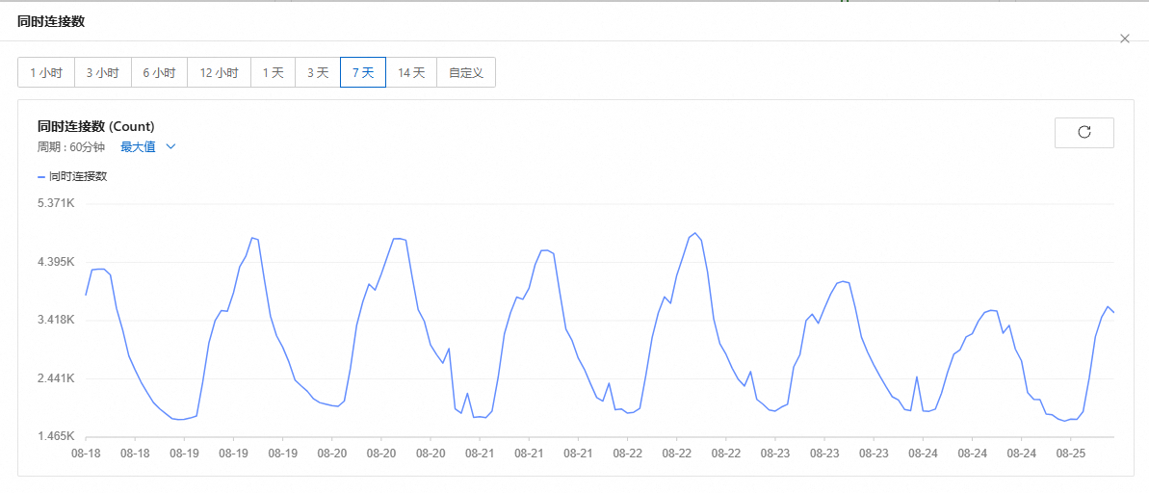Click the 1.465K y-axis label
Screen dimensions: 1149x493
55,436
